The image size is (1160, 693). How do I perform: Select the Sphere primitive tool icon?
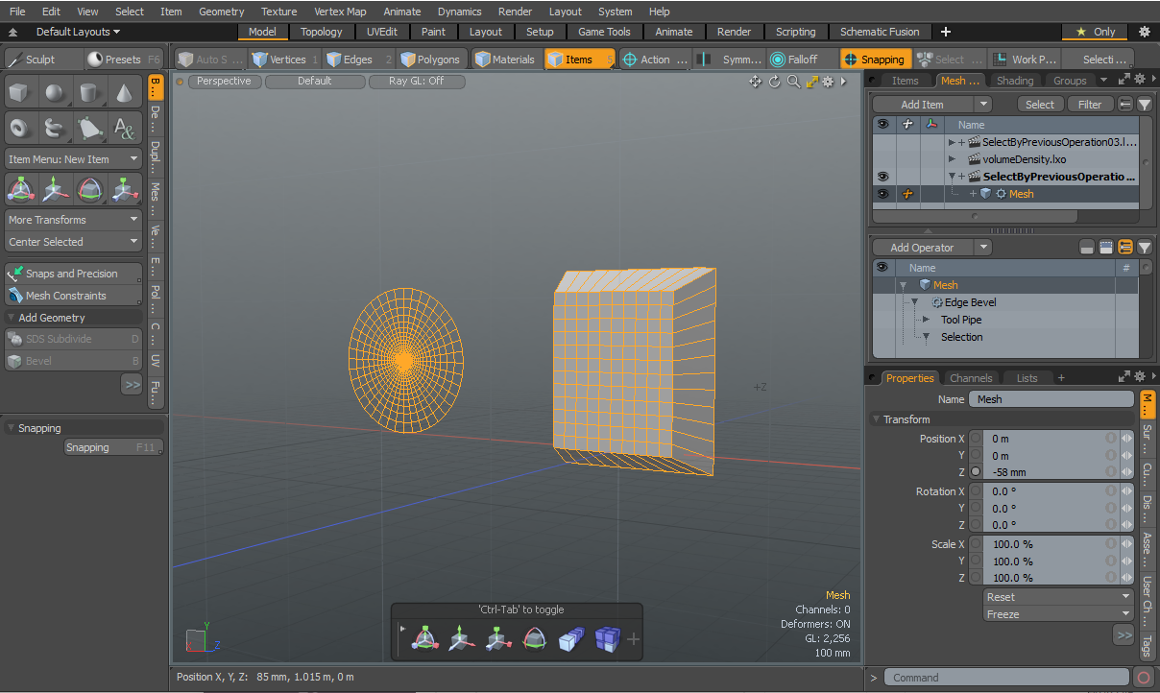[56, 93]
